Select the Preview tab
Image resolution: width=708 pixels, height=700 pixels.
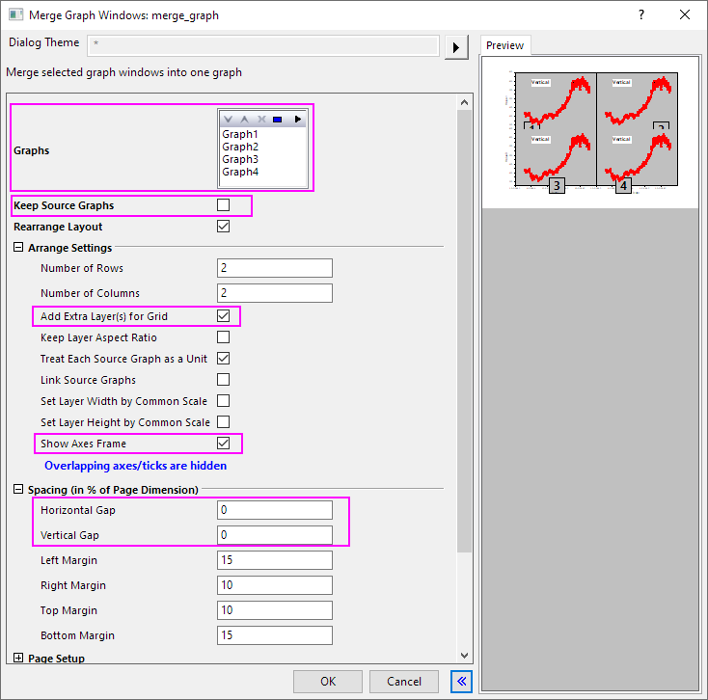(504, 45)
